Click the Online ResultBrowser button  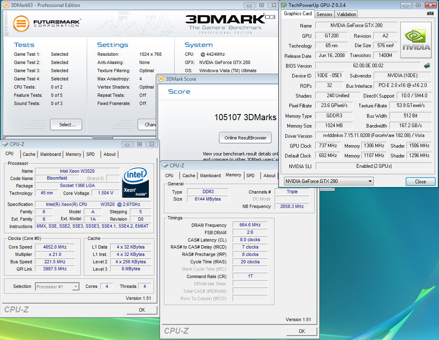point(245,138)
